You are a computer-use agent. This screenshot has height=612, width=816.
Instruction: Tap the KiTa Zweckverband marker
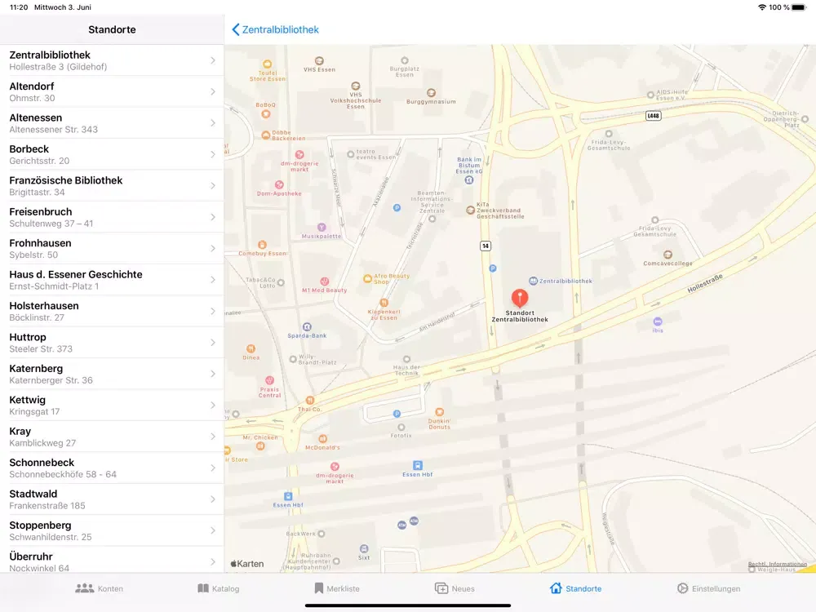point(471,211)
